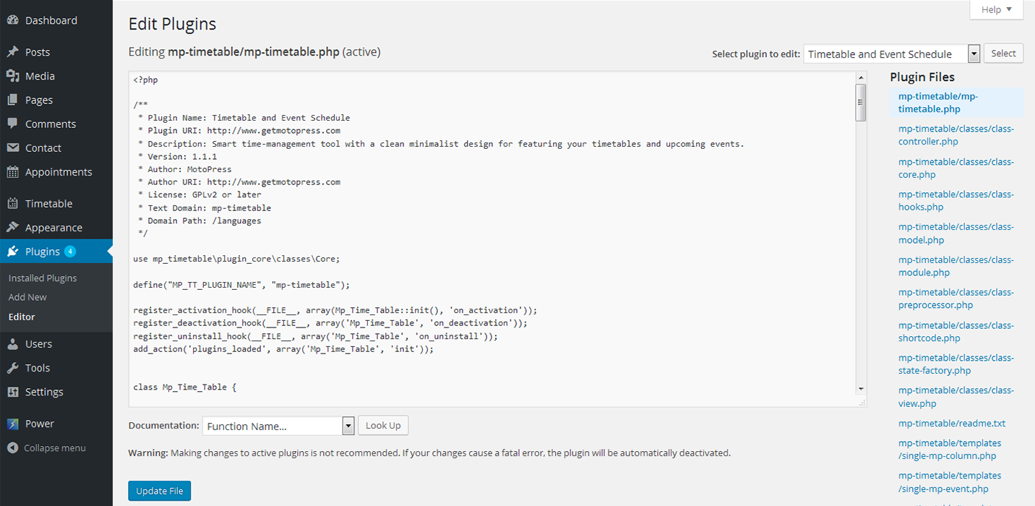
Task: Click the Comments speech bubble icon
Action: [x=12, y=124]
